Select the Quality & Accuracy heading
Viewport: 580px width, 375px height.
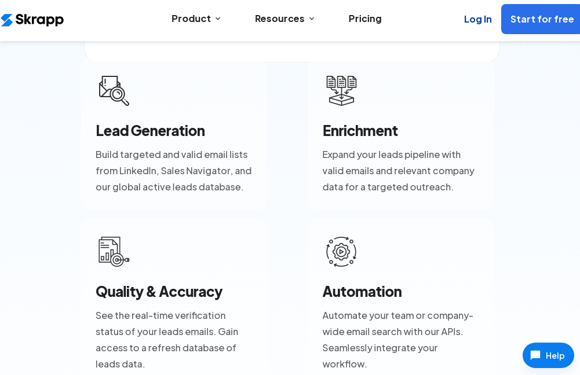coord(159,291)
